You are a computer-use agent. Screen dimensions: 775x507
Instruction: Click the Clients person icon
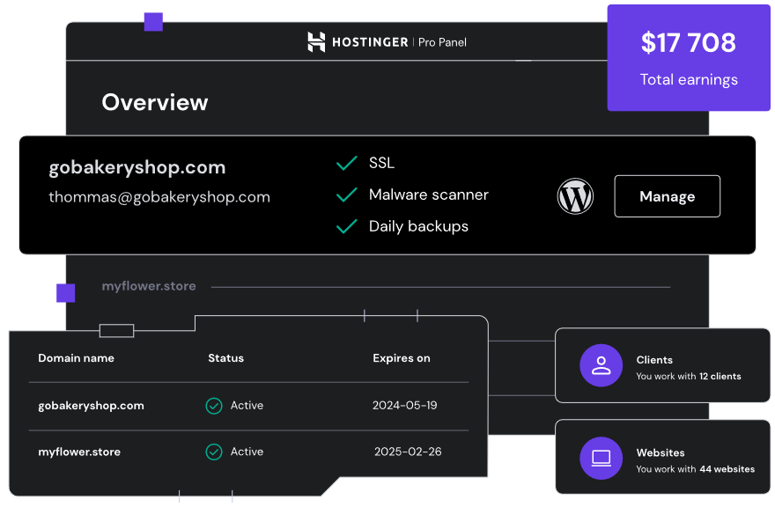click(x=602, y=366)
